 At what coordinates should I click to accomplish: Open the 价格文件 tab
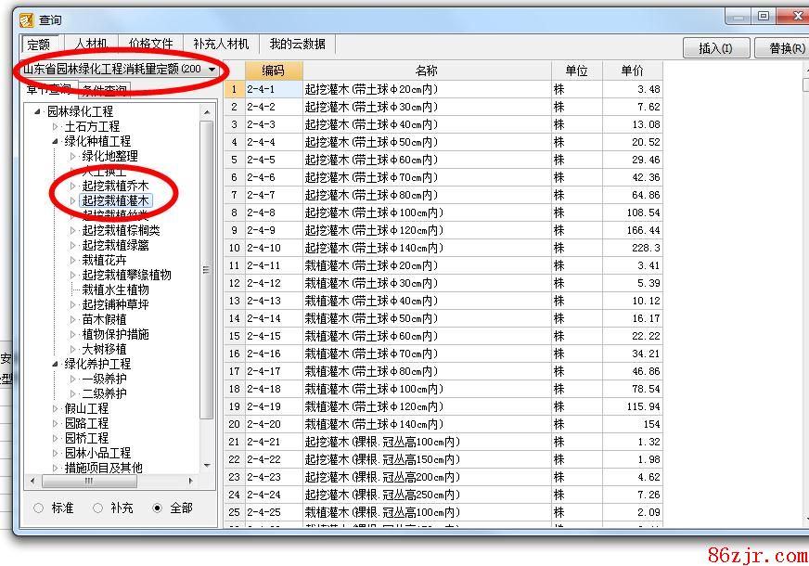(150, 44)
